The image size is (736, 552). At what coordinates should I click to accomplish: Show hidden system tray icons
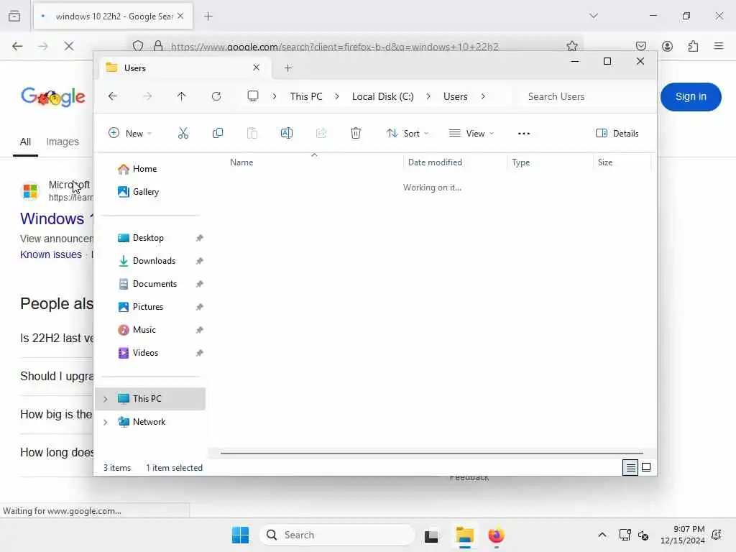(x=602, y=535)
